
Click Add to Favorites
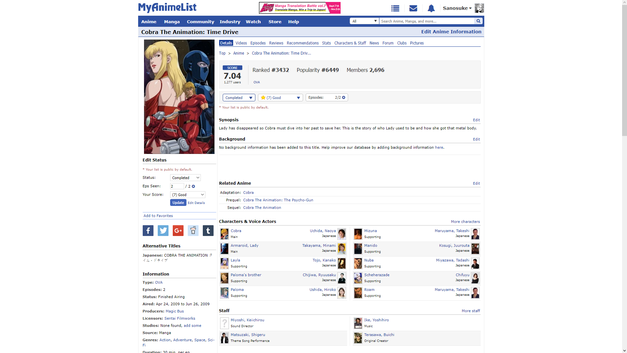click(x=158, y=216)
